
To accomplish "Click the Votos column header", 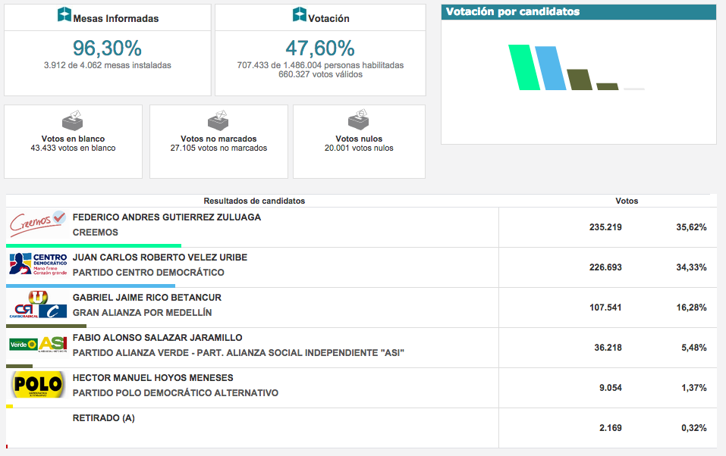I will pos(626,200).
